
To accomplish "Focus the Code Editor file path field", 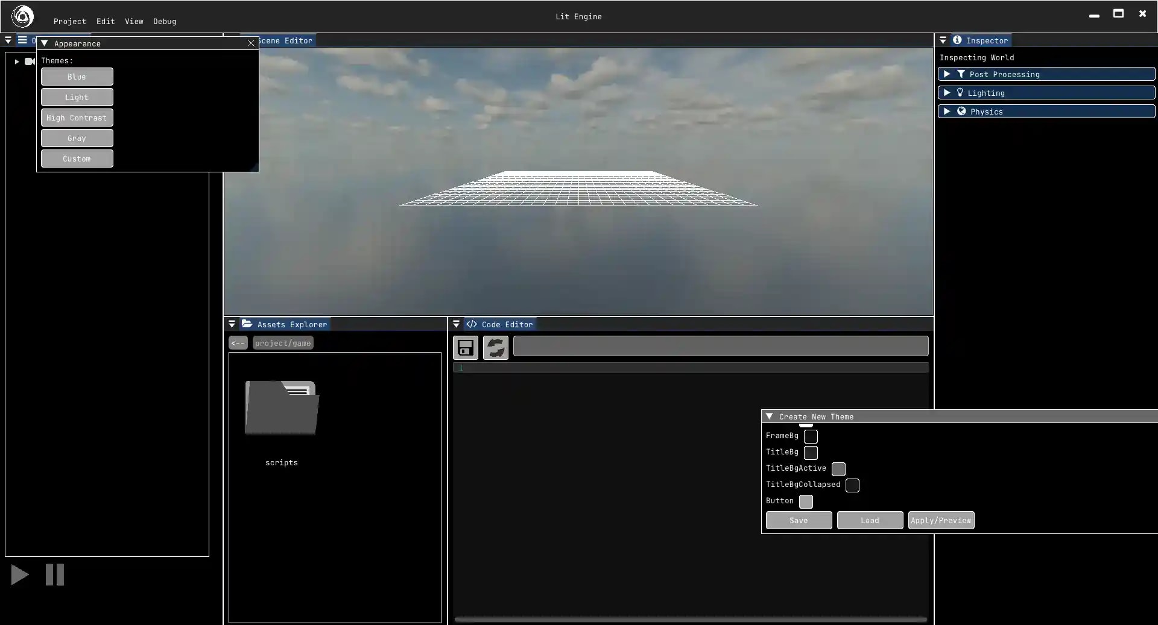I will coord(721,346).
